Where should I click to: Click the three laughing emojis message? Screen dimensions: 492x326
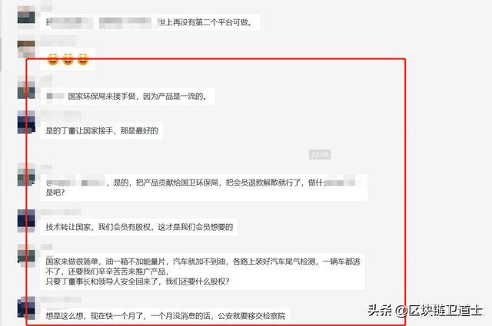click(68, 59)
